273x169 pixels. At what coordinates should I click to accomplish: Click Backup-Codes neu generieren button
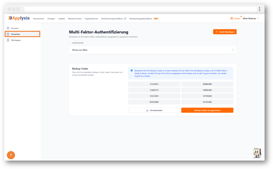pos(207,110)
